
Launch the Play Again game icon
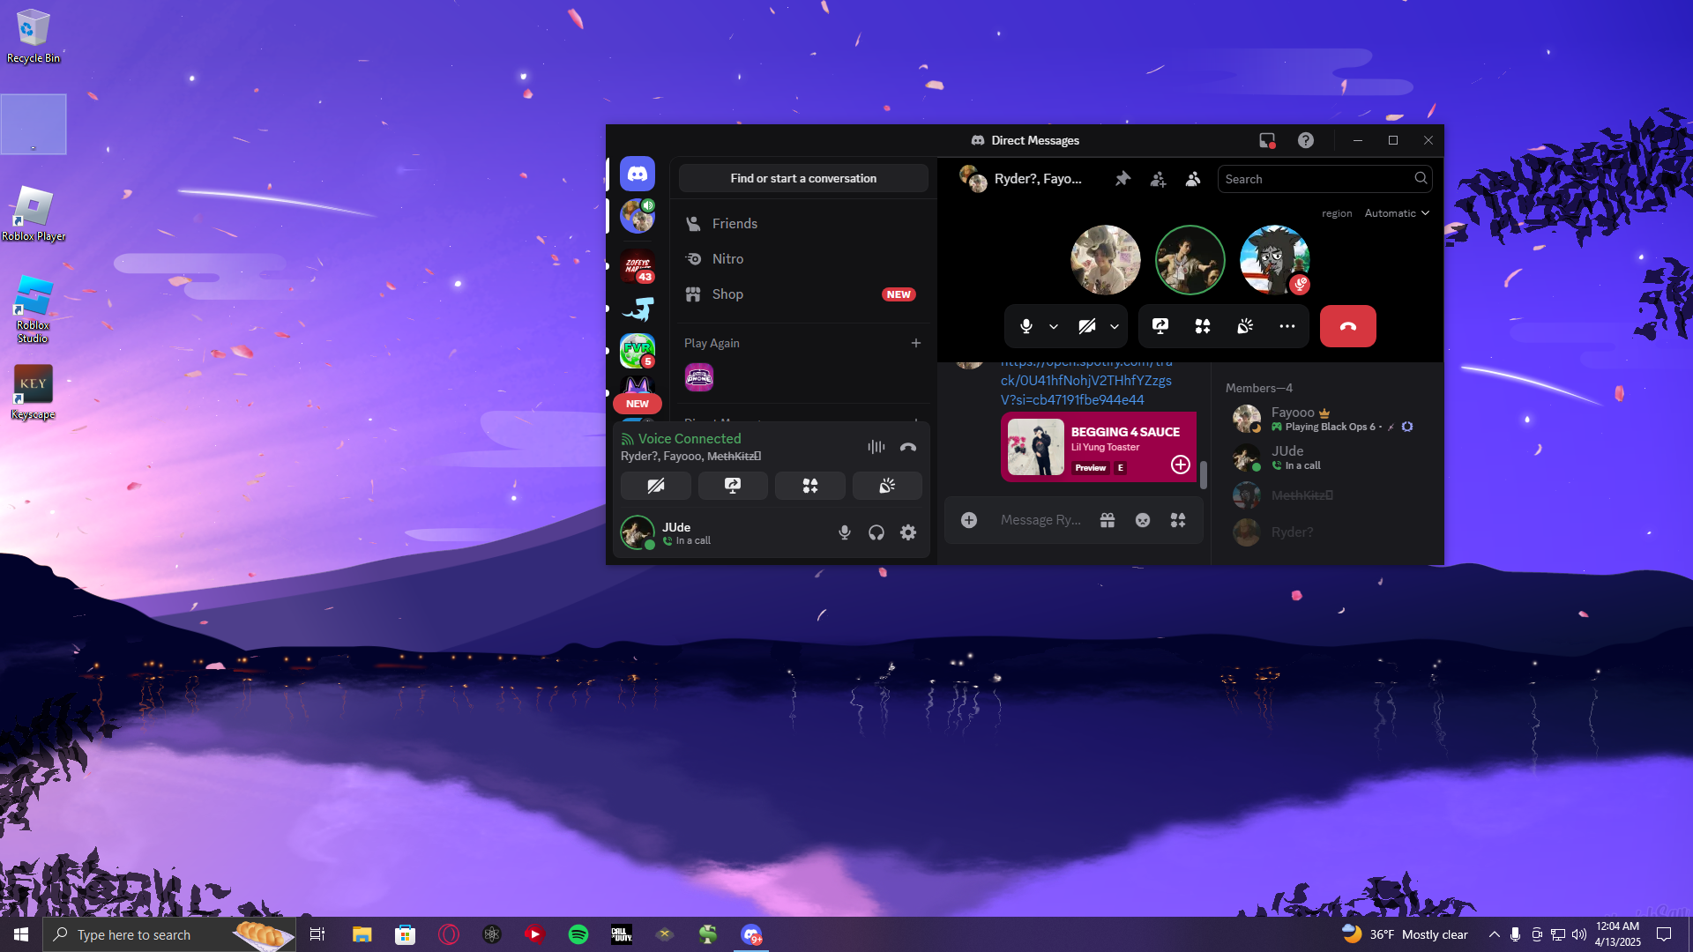699,377
